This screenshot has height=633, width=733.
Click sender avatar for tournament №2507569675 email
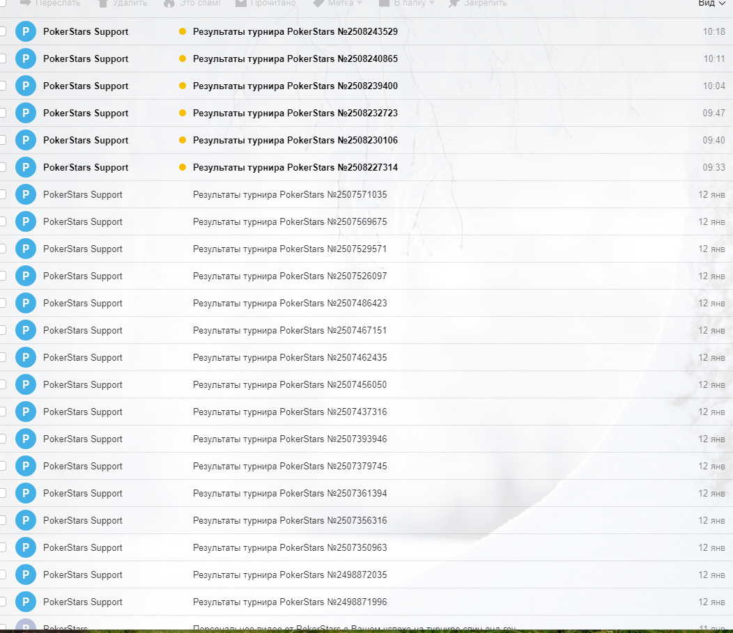pos(26,221)
